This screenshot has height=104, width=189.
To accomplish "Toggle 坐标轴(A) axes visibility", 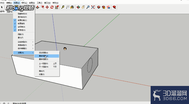I will [24, 27].
